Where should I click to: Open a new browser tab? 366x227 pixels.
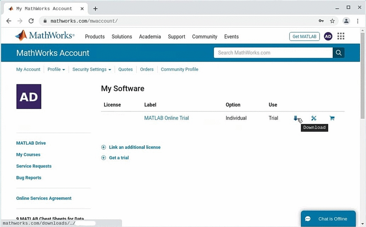pos(95,8)
